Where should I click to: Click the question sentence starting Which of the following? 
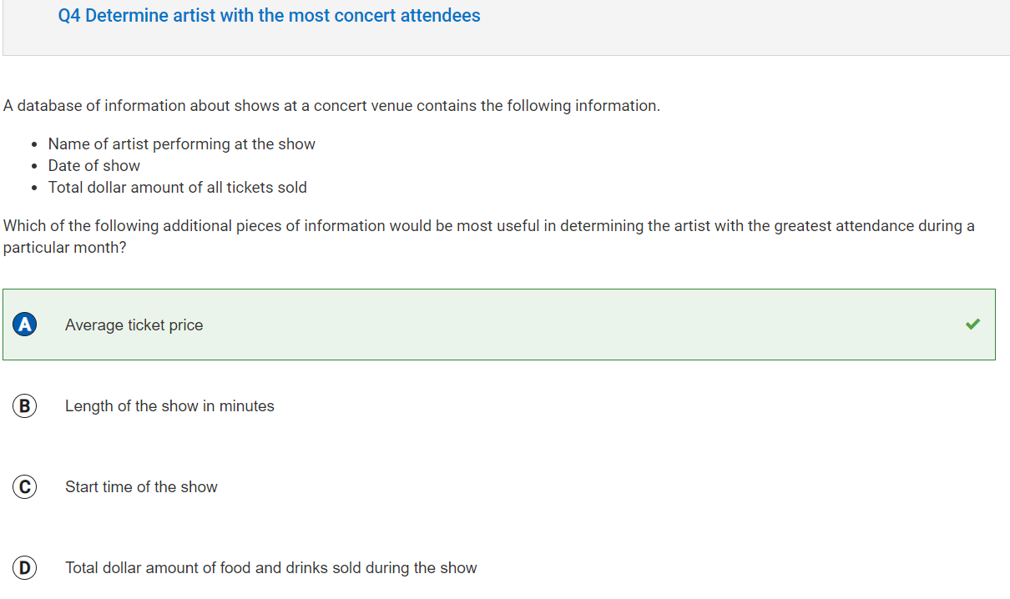[x=488, y=237]
